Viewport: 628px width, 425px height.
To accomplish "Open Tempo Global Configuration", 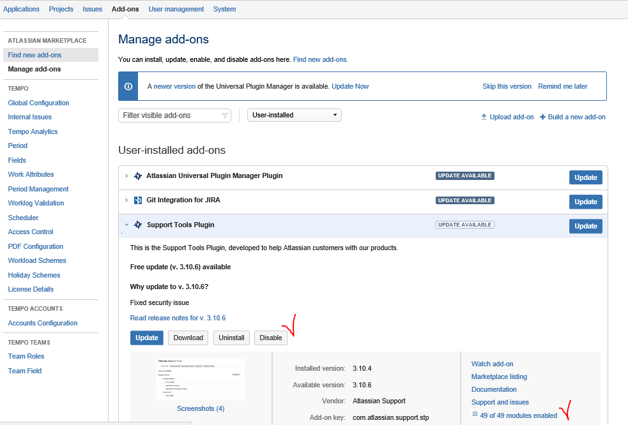I will [38, 103].
